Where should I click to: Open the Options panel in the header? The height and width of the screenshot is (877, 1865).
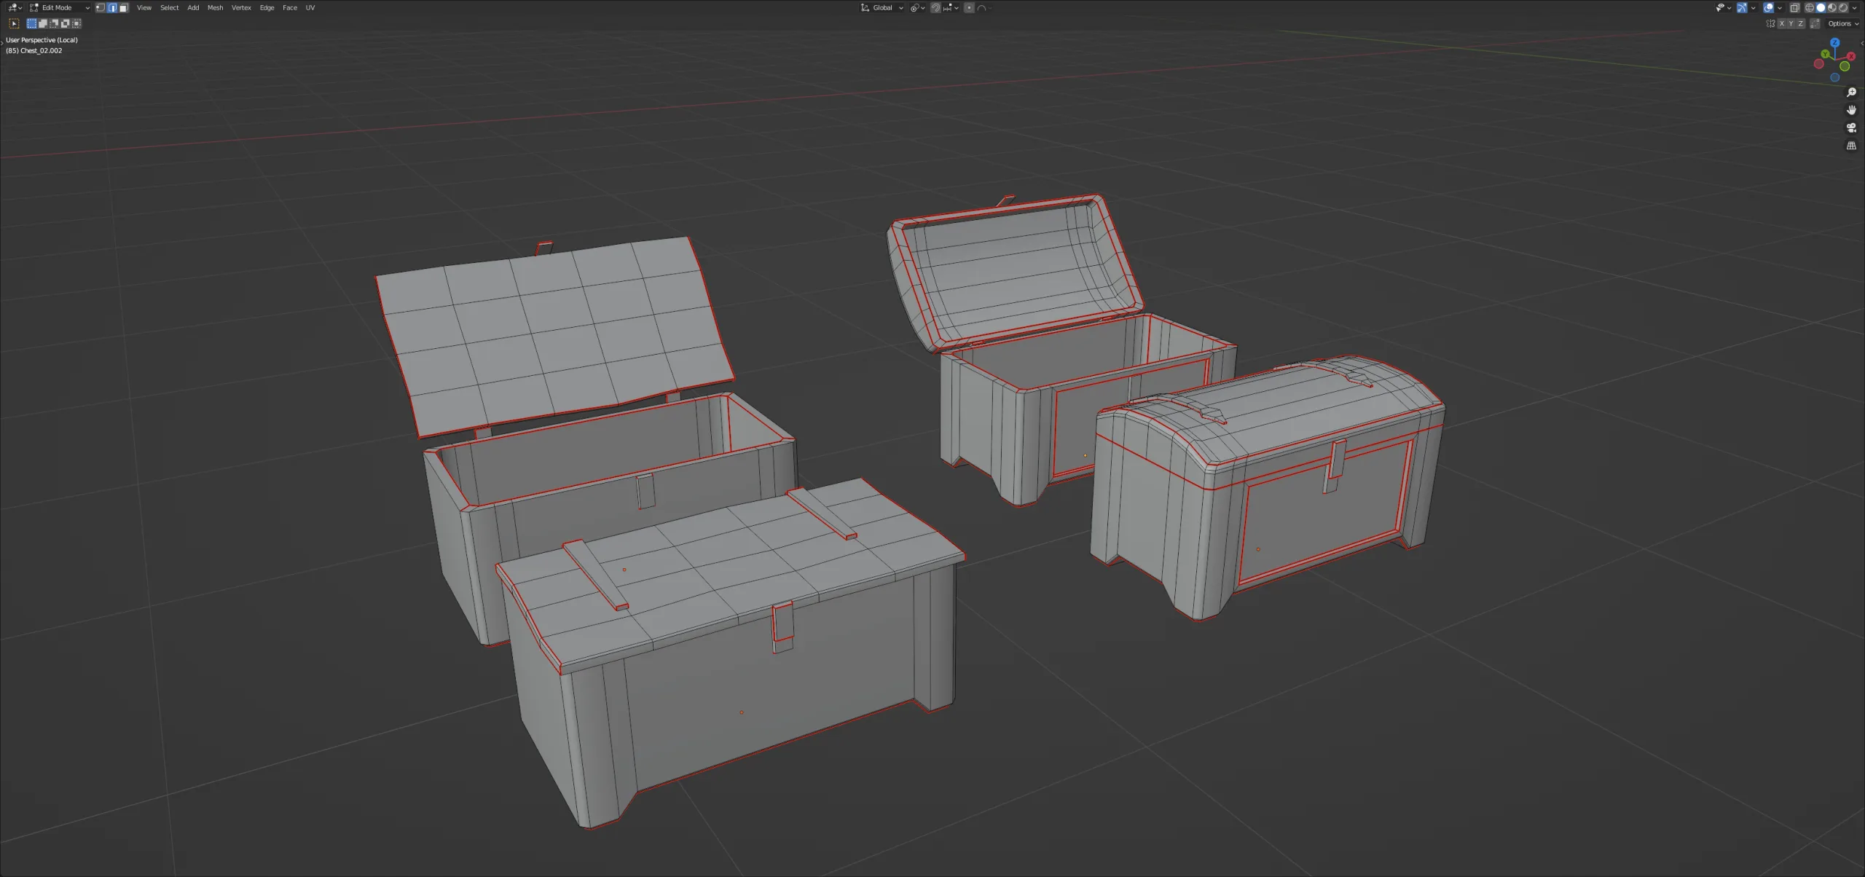(x=1842, y=23)
